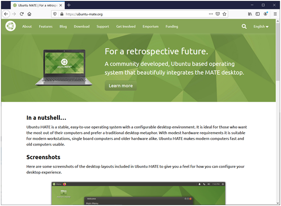
Task: Click the scrollbar down arrow
Action: tap(278, 203)
